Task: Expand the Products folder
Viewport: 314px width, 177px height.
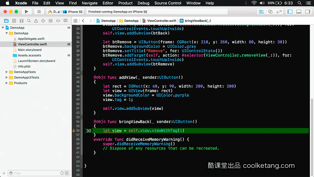Action: [x=7, y=83]
